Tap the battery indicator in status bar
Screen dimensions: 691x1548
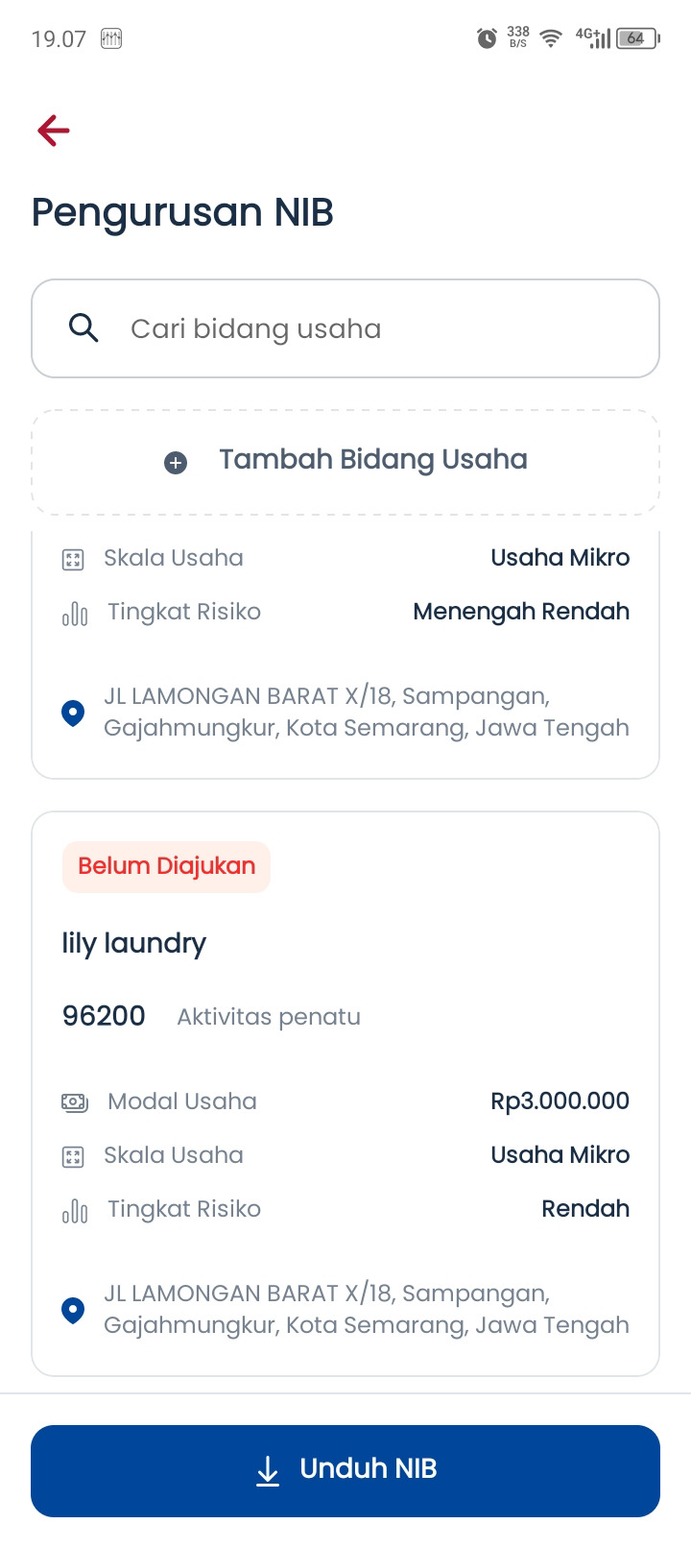pyautogui.click(x=636, y=38)
